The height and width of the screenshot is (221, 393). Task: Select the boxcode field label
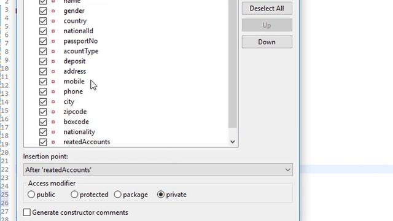click(76, 122)
